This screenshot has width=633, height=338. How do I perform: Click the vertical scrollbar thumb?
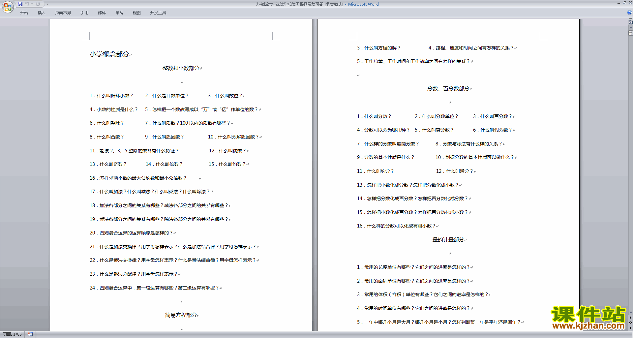[630, 33]
